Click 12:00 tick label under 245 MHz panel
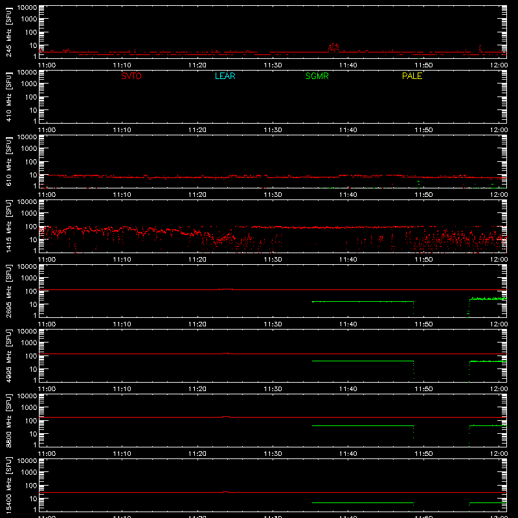This screenshot has width=518, height=518. [x=499, y=65]
